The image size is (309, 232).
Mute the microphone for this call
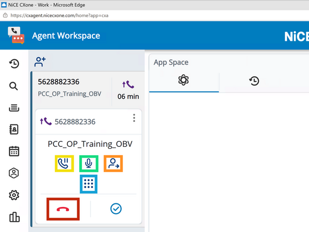coord(89,164)
